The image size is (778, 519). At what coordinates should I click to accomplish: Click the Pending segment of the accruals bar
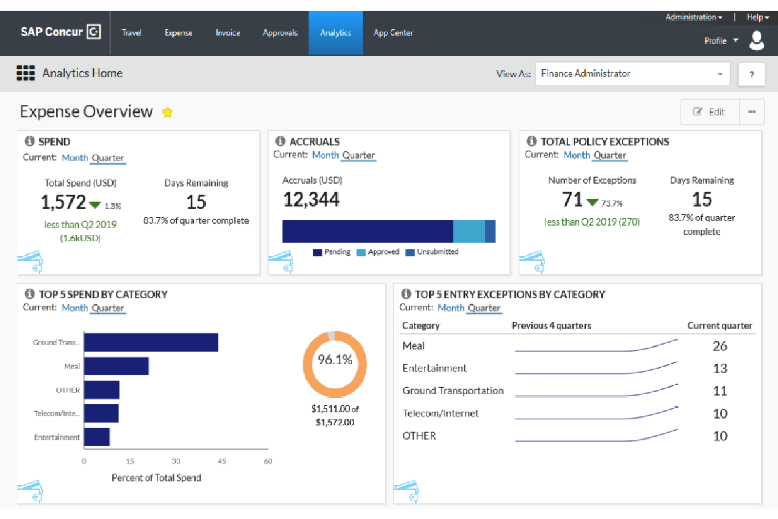[368, 230]
